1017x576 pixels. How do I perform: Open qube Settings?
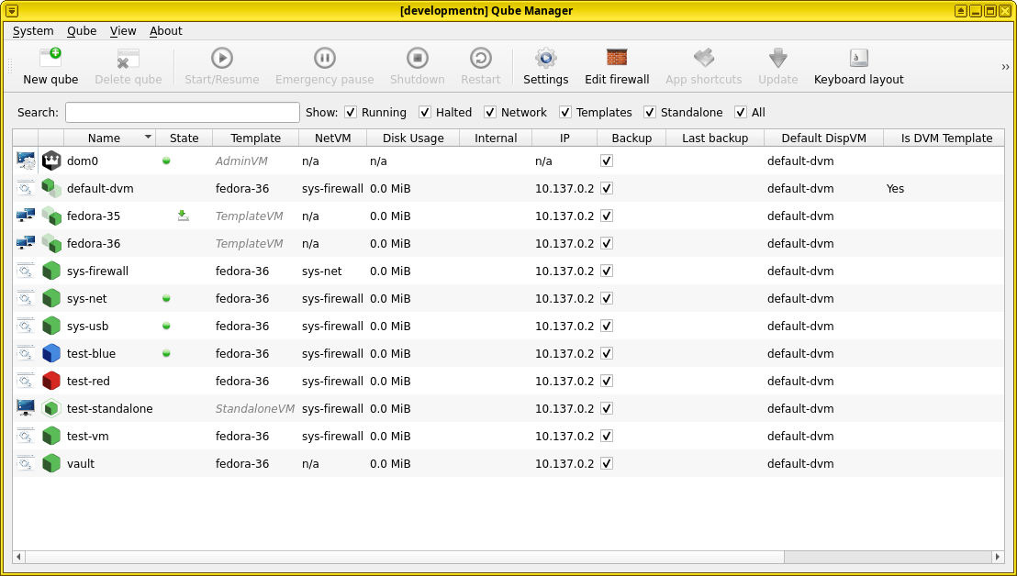(x=546, y=64)
